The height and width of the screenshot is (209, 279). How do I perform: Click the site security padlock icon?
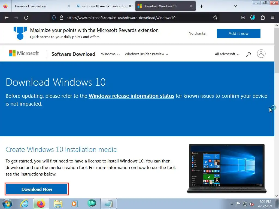62,17
